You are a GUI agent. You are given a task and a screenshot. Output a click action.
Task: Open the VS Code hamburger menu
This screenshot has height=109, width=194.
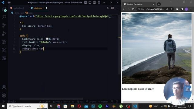(9, 2)
